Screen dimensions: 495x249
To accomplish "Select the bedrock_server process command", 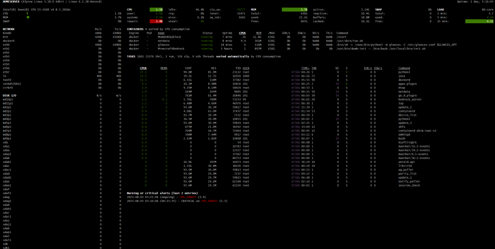I will click(x=410, y=100).
